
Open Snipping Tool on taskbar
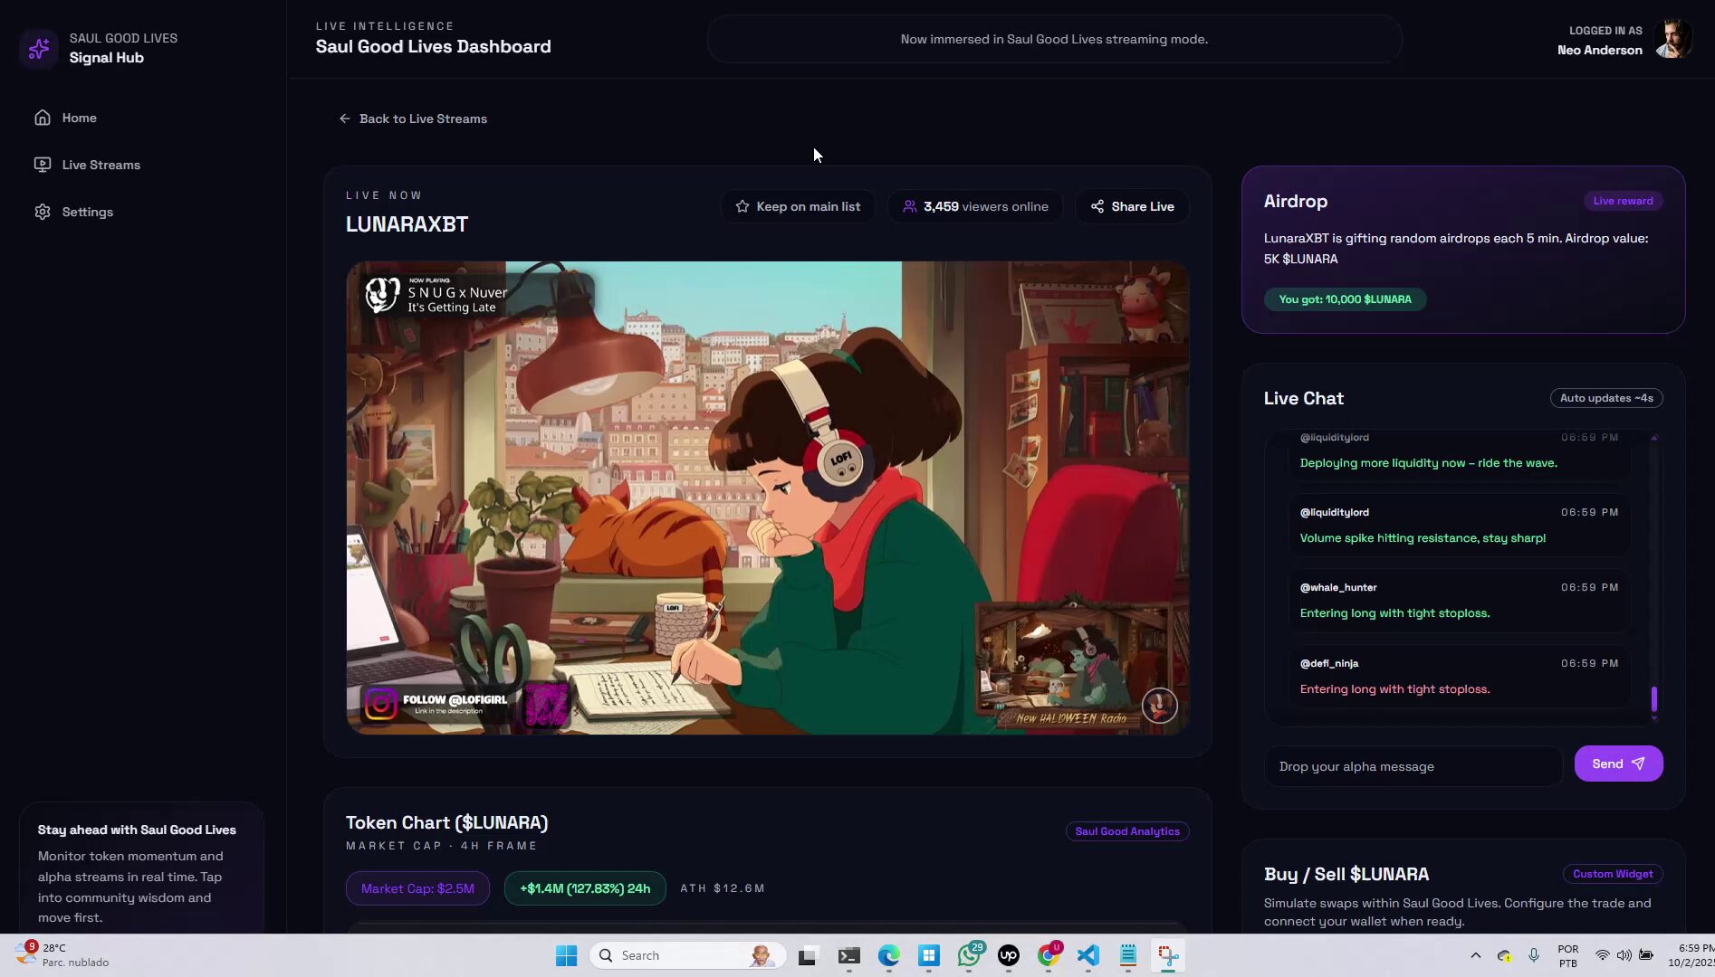[1168, 955]
